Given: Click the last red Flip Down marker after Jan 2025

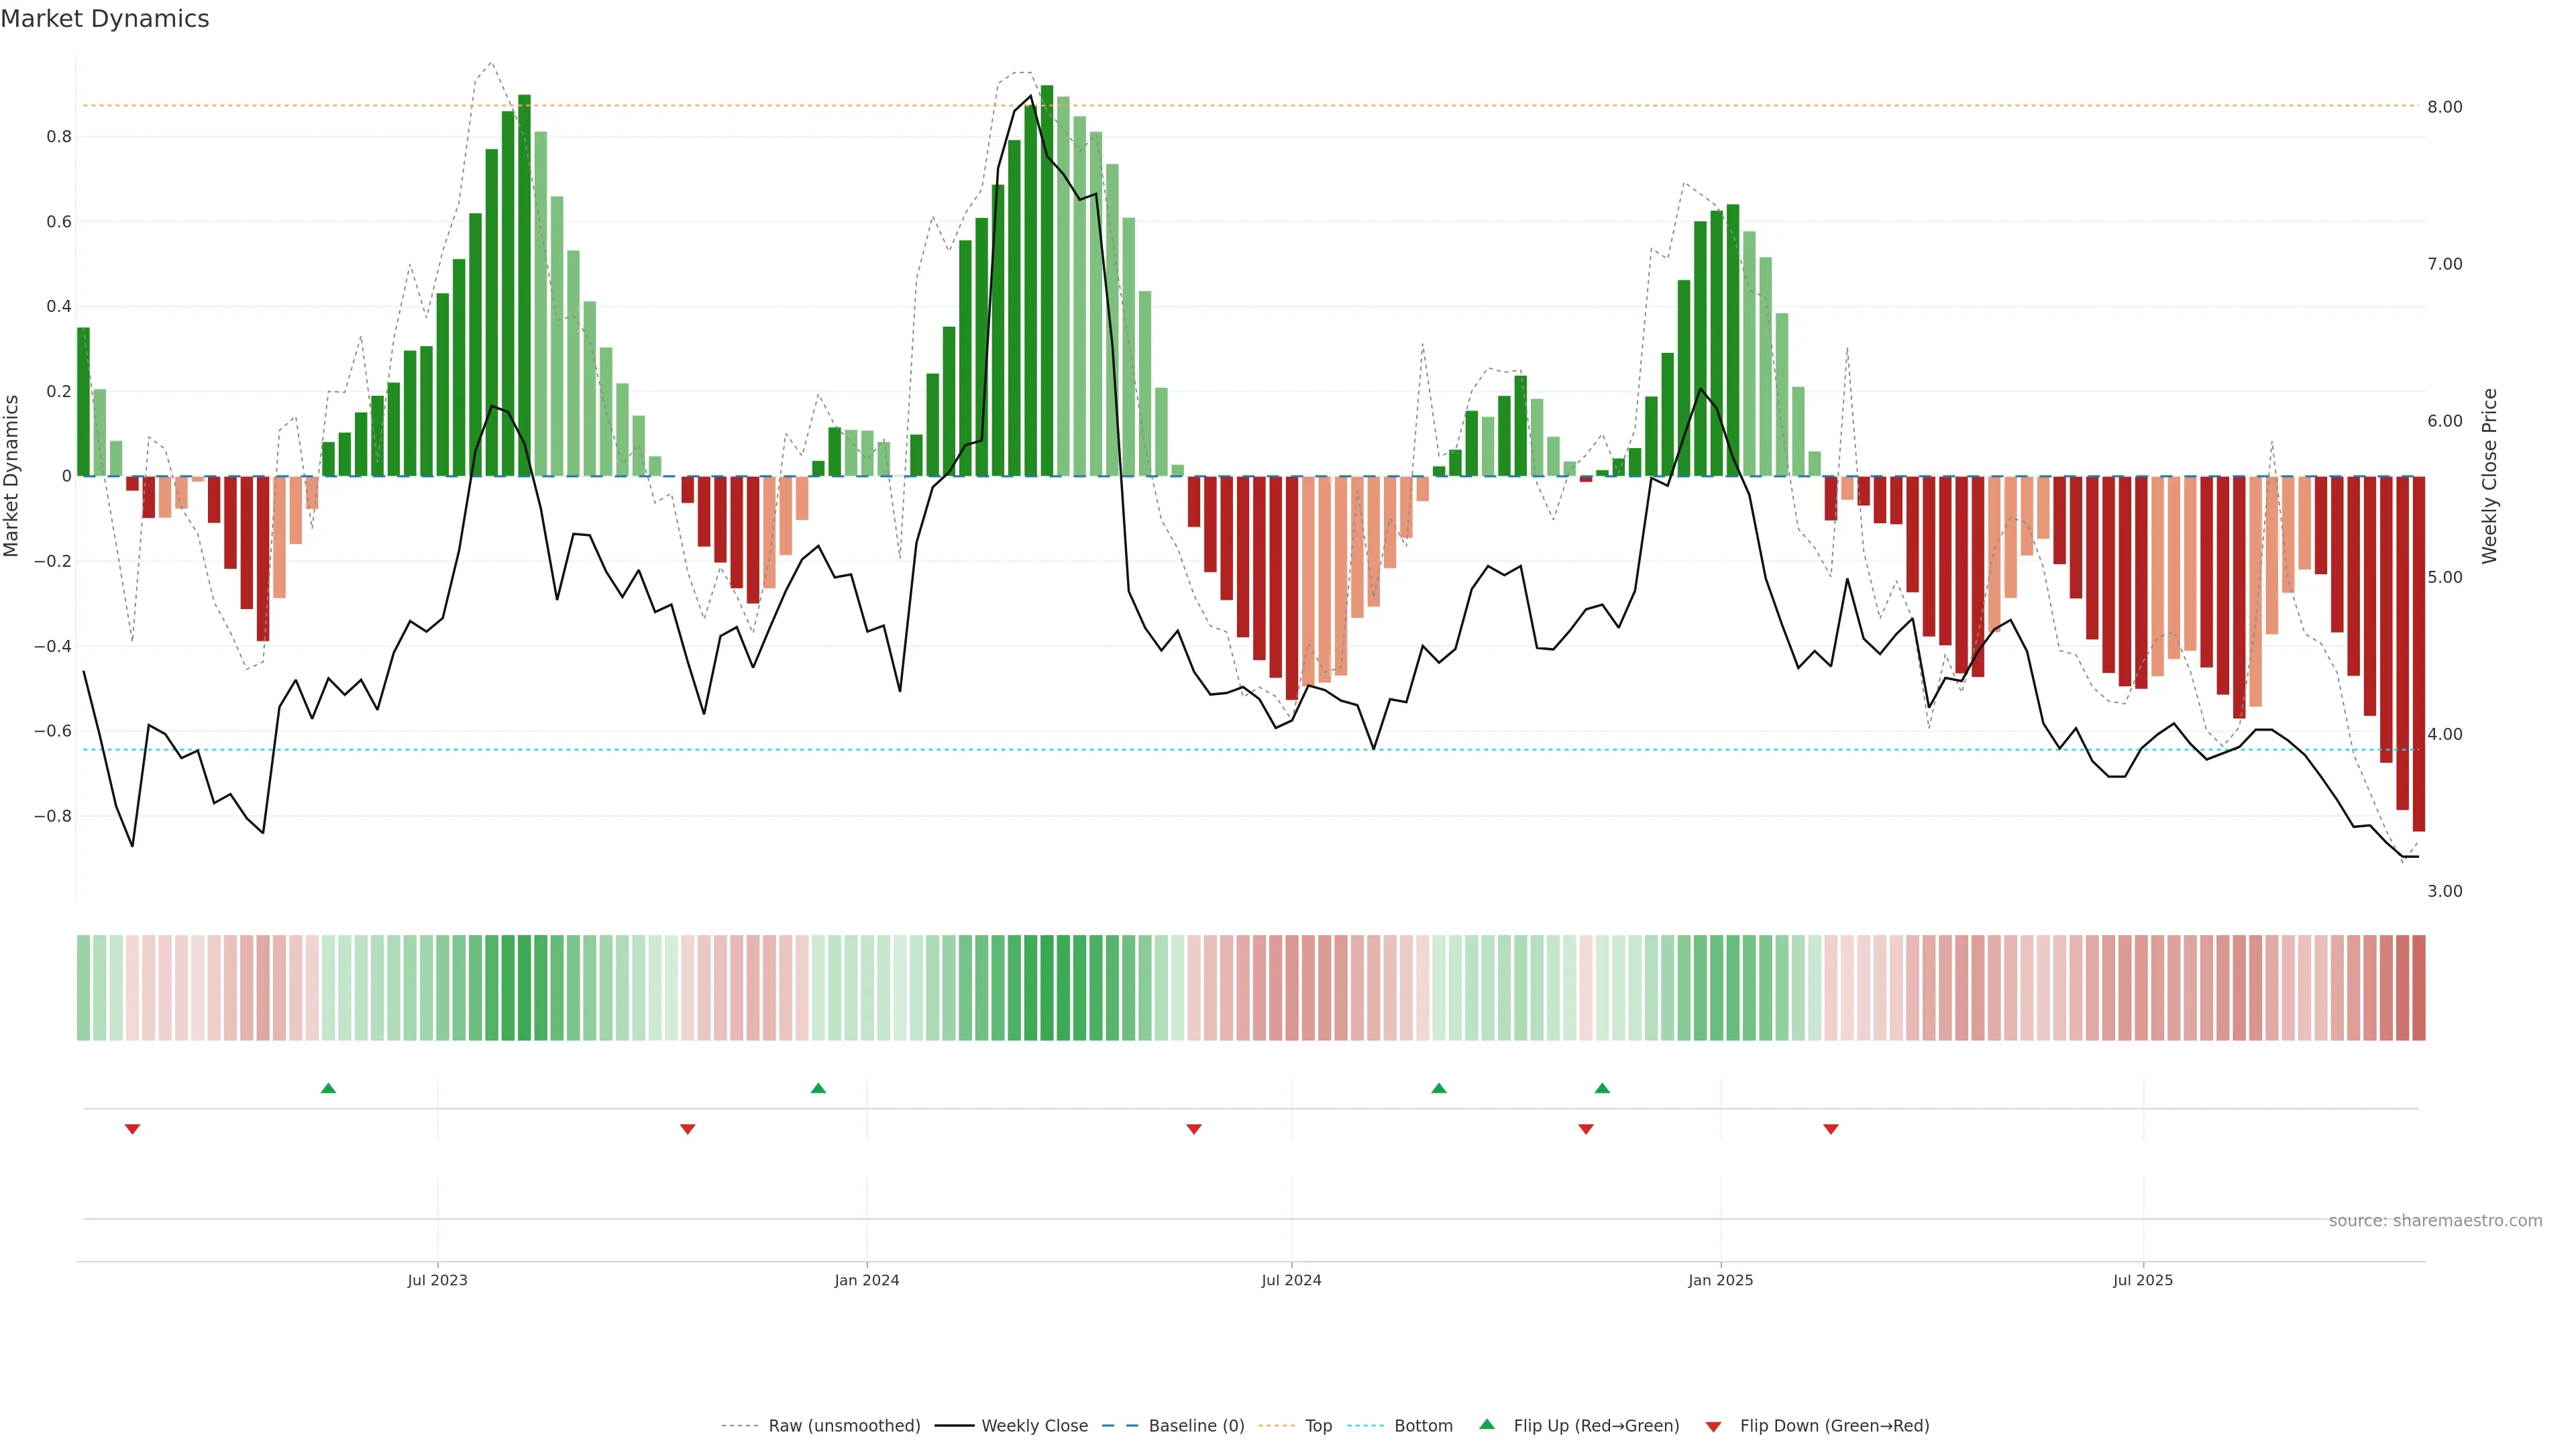Looking at the screenshot, I should pos(1831,1129).
